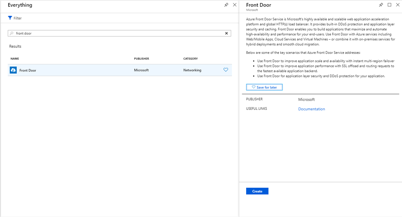402x217 pixels.
Task: Click the Save for later button
Action: tap(264, 88)
